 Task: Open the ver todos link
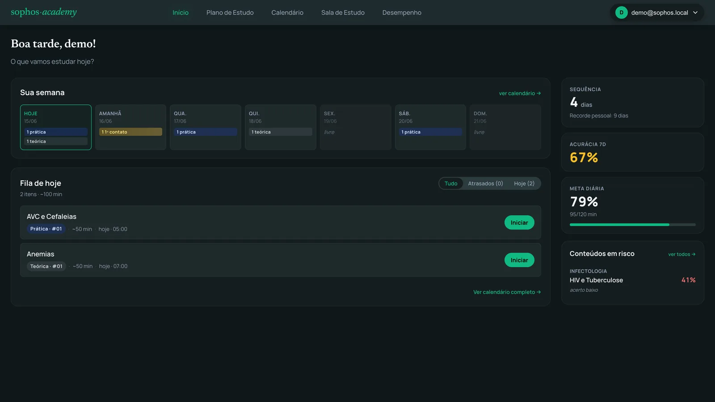coord(682,254)
